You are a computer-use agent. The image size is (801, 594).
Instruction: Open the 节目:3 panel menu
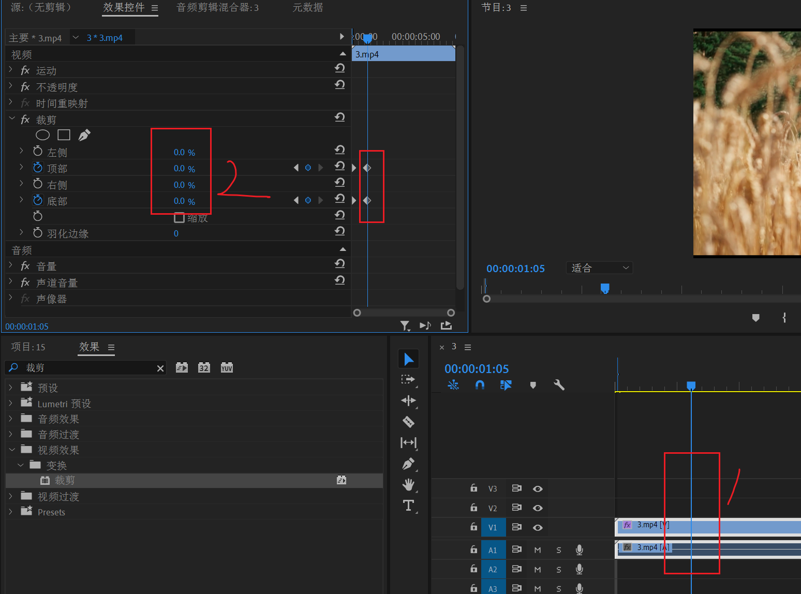tap(524, 8)
